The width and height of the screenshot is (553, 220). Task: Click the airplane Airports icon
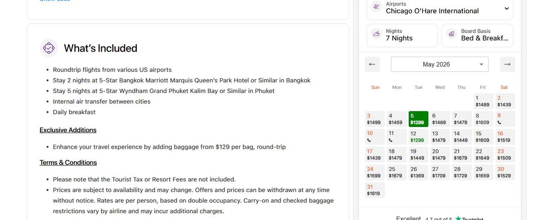(x=377, y=7)
